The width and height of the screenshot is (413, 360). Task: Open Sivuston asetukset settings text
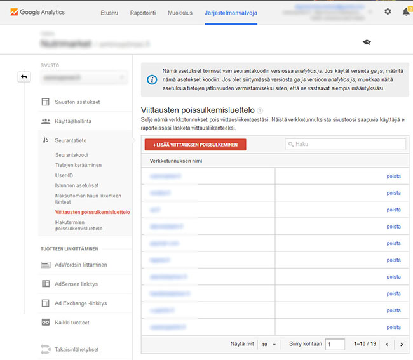tap(78, 102)
